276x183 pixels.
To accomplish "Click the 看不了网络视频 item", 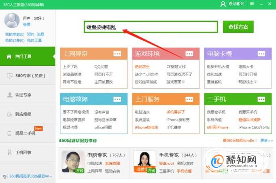I will tap(76, 112).
